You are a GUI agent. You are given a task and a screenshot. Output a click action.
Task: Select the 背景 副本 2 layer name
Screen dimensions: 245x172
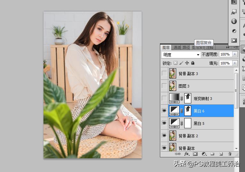188,136
